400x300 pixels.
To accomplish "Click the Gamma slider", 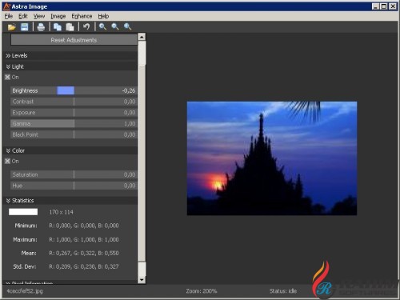I will [x=74, y=123].
